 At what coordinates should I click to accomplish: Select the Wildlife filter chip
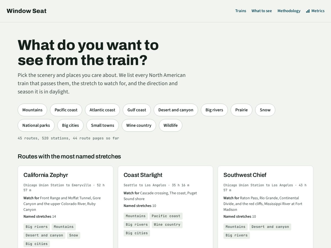click(x=170, y=125)
